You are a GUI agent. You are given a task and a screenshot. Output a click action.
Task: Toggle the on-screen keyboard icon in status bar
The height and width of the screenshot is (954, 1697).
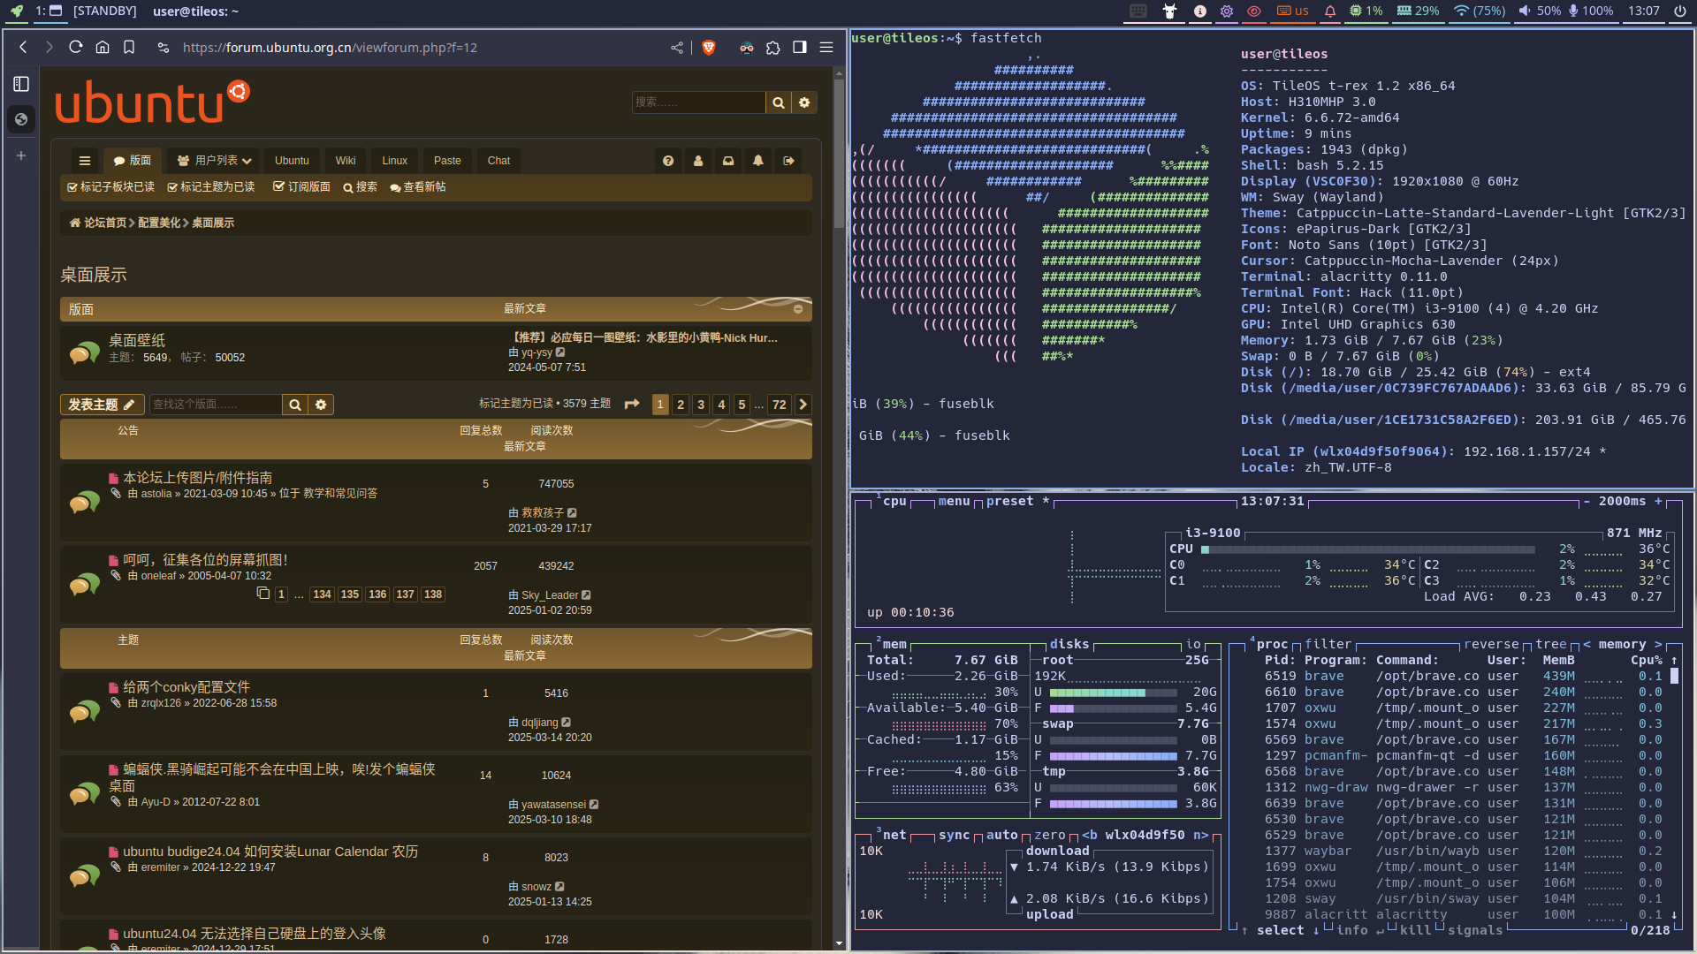[1138, 11]
